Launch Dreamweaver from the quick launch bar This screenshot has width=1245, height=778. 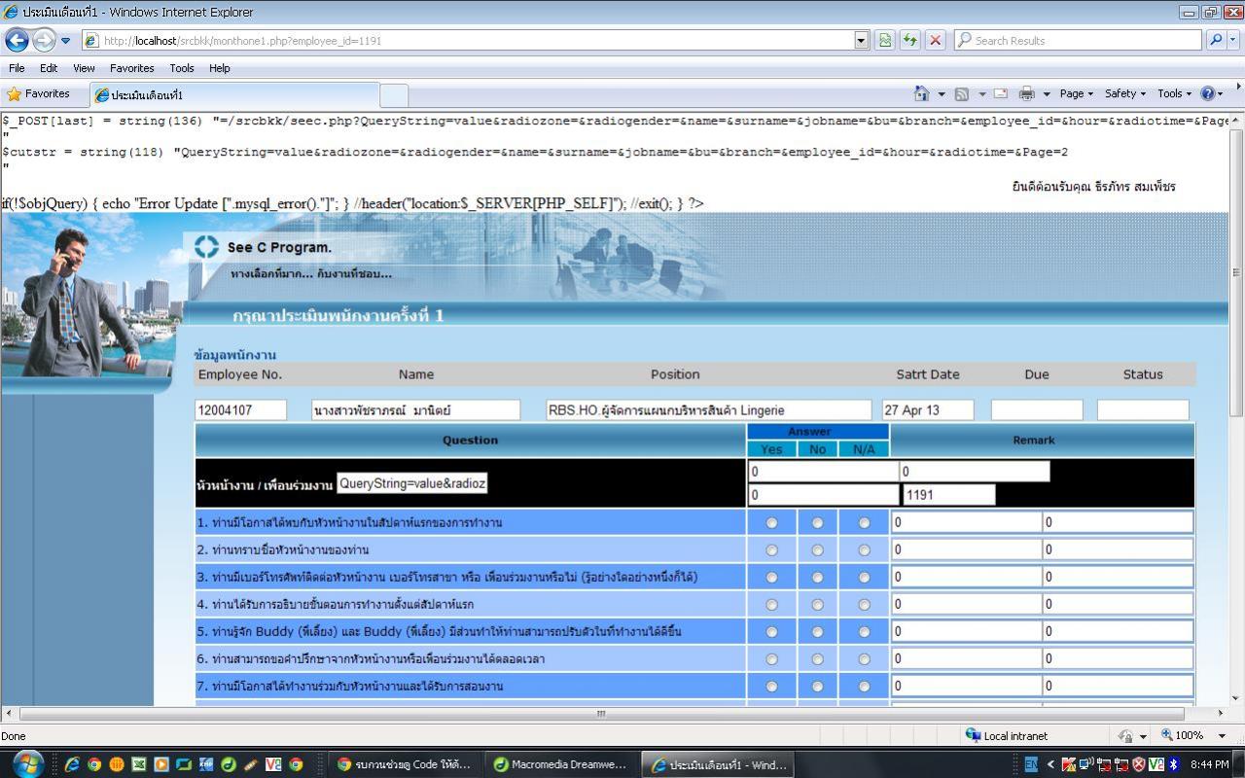(x=229, y=764)
